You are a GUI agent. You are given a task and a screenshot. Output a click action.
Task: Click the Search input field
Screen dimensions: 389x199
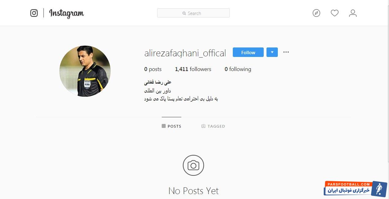pyautogui.click(x=193, y=13)
